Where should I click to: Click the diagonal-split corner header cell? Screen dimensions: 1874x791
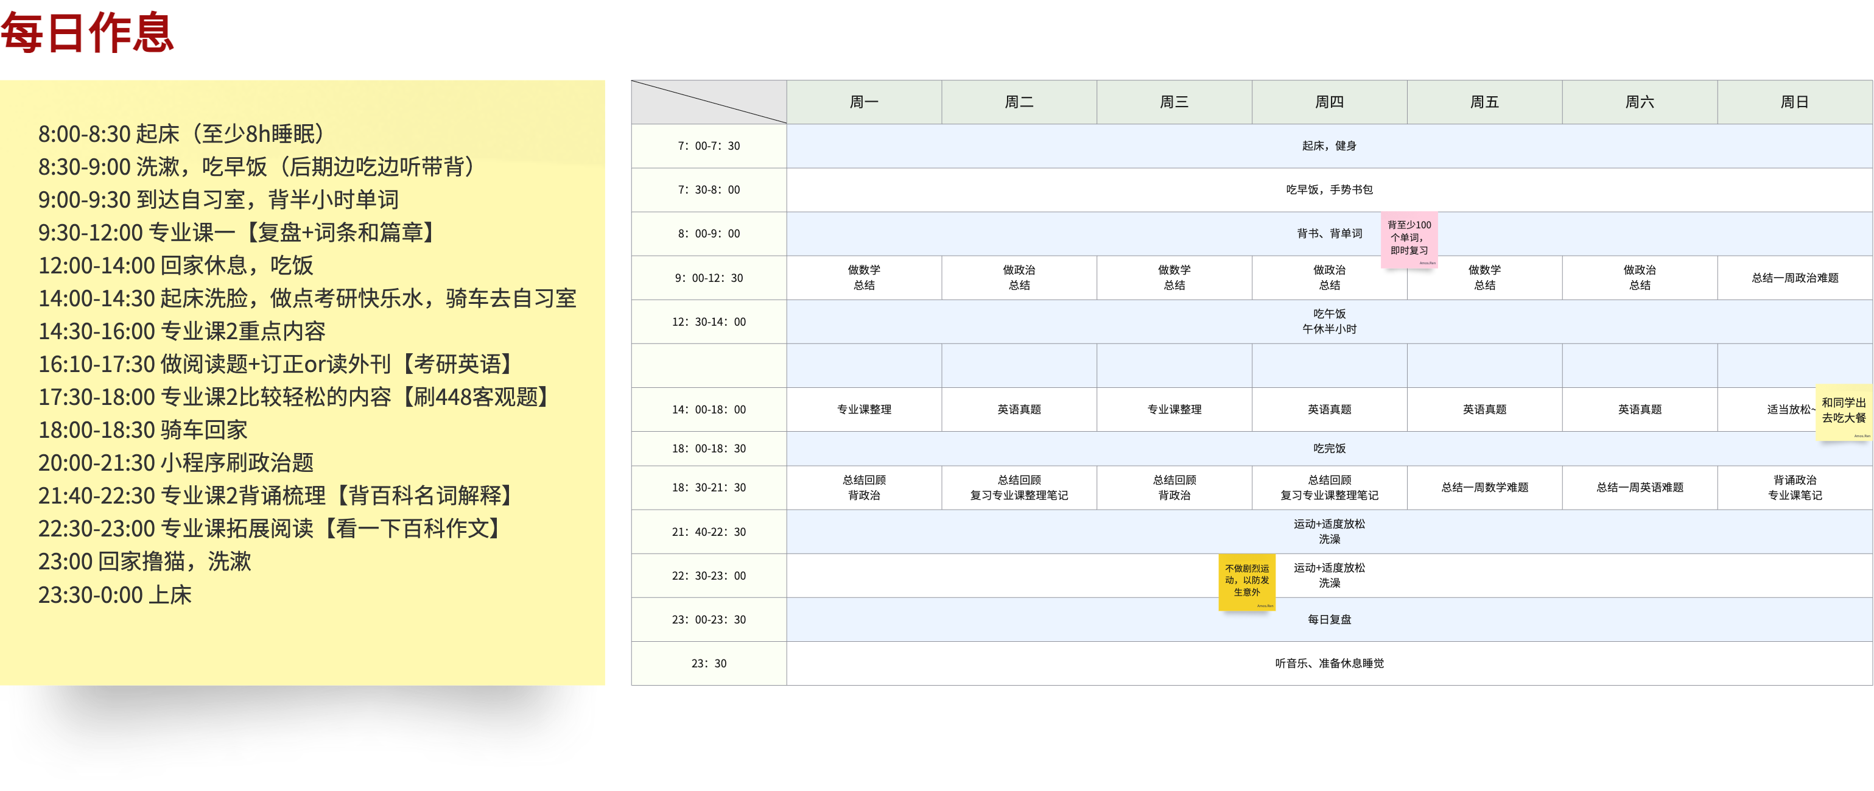[x=709, y=102]
